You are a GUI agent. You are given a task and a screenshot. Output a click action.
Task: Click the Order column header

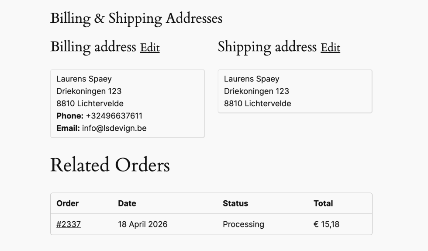pyautogui.click(x=68, y=203)
